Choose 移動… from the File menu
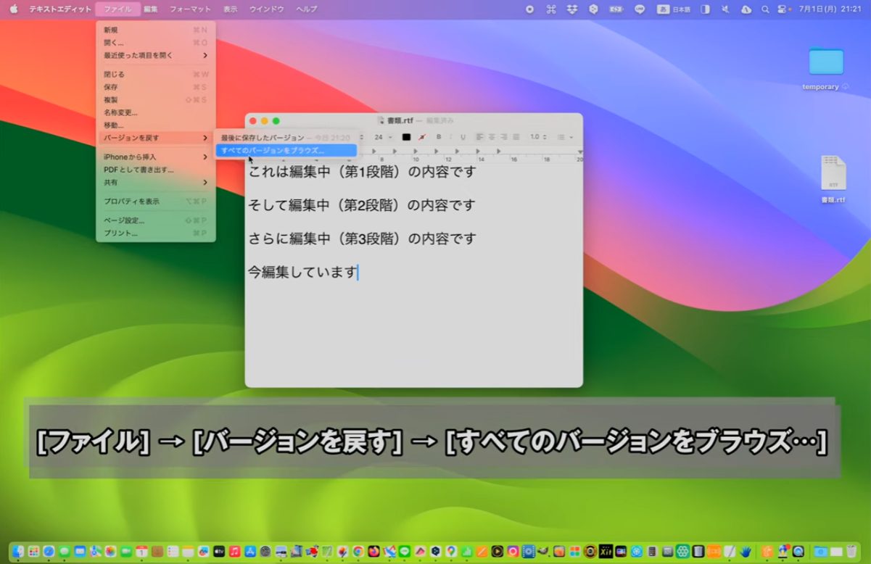 156,125
